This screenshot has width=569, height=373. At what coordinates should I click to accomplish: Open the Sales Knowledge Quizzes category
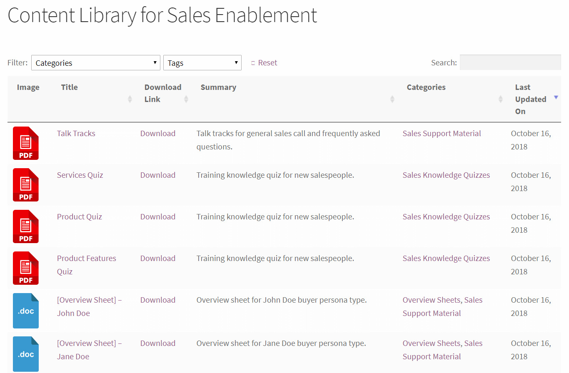pos(446,175)
